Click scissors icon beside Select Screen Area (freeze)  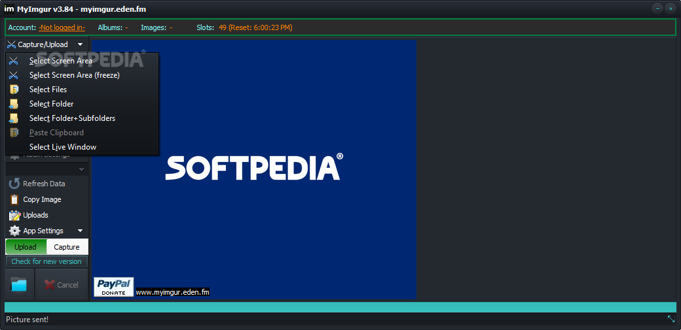(14, 75)
